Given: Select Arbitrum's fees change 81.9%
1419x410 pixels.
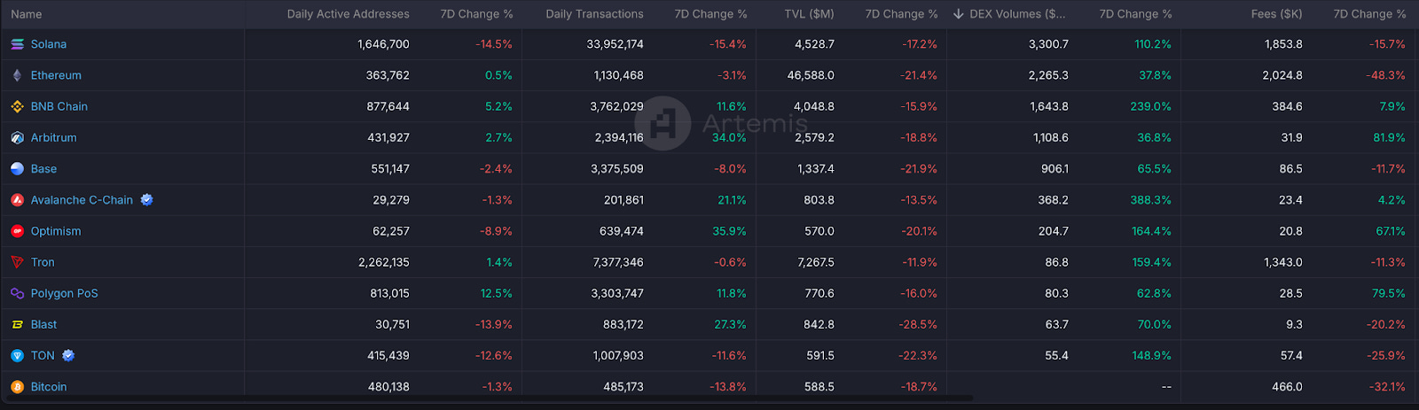Looking at the screenshot, I should coord(1389,138).
